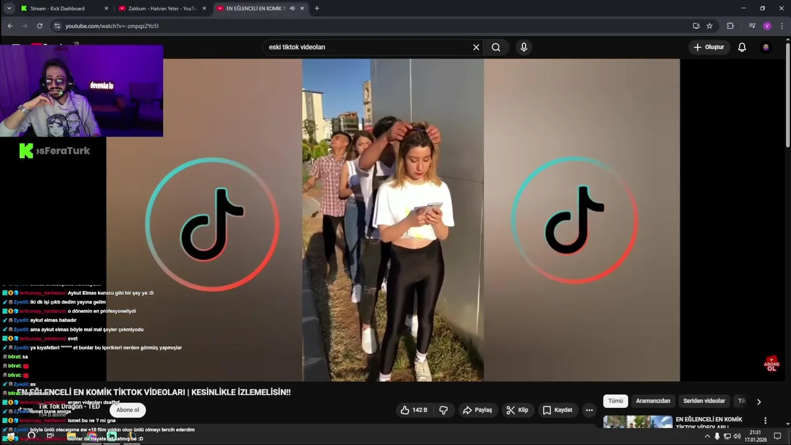The width and height of the screenshot is (791, 445).
Task: Reload the current page
Action: click(40, 26)
